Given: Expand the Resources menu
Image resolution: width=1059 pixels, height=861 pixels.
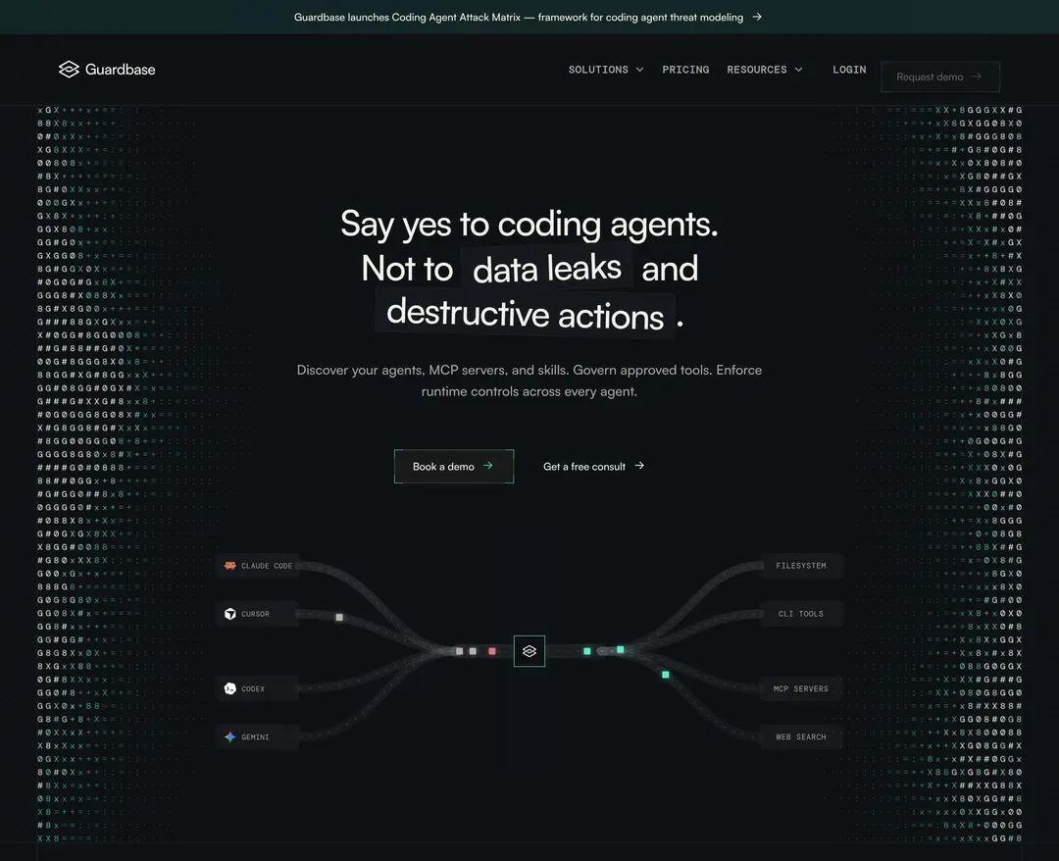Looking at the screenshot, I should tap(765, 70).
